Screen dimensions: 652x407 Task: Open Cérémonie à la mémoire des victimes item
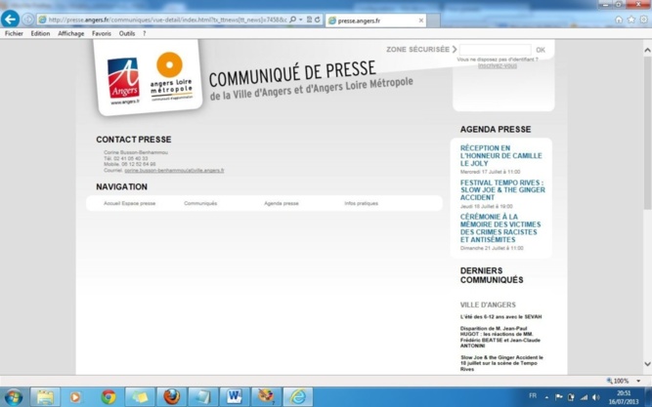pyautogui.click(x=500, y=228)
